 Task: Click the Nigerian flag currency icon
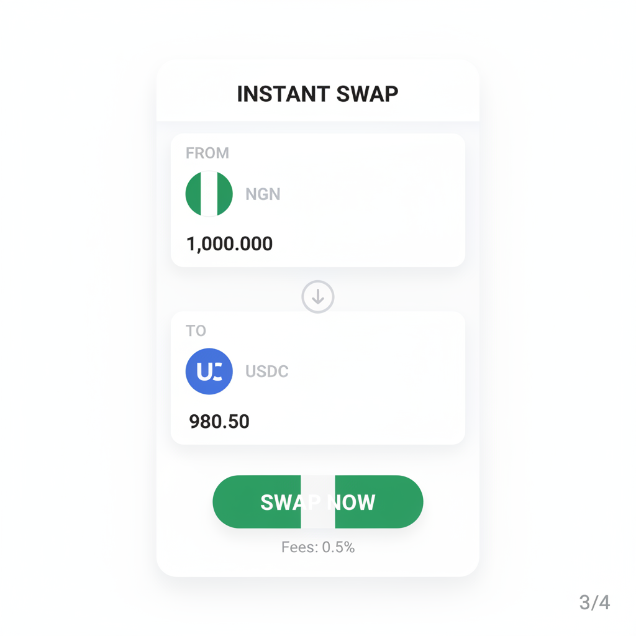point(209,193)
